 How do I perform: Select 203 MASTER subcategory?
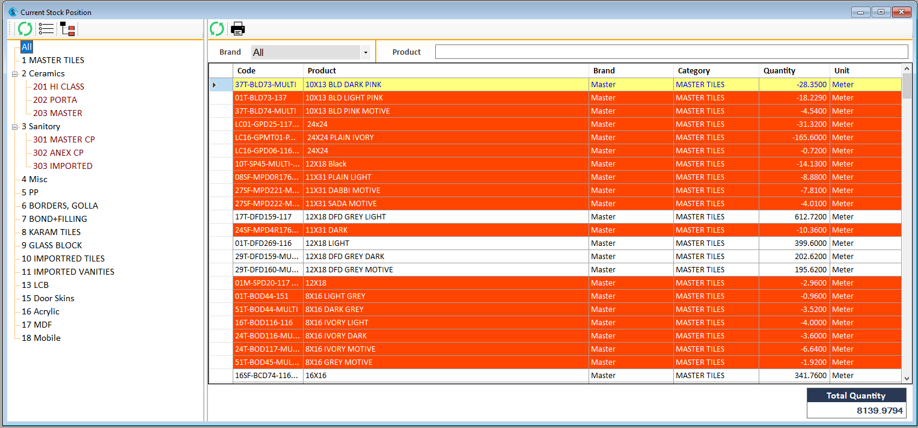coord(57,113)
